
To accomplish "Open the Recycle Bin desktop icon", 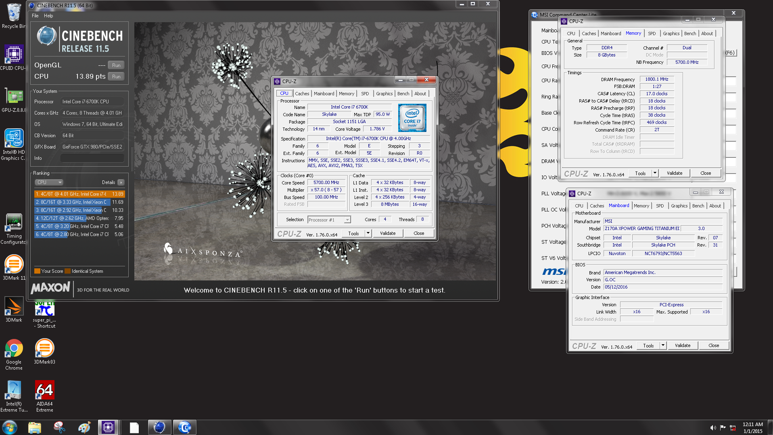I will tap(13, 16).
